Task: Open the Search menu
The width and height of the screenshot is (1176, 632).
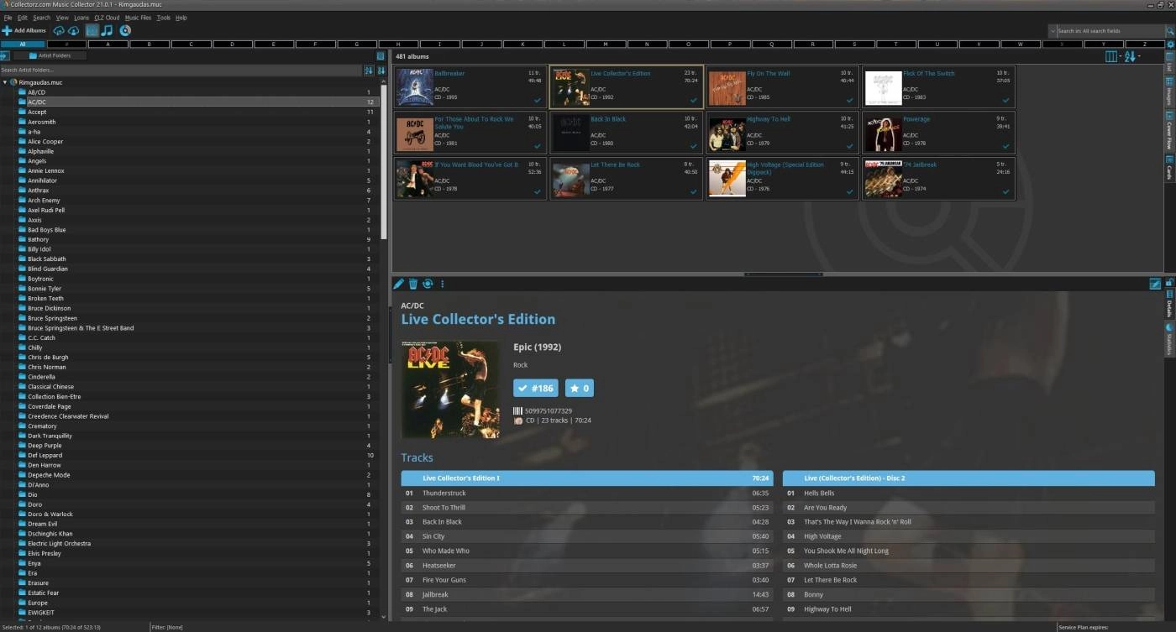Action: [41, 17]
